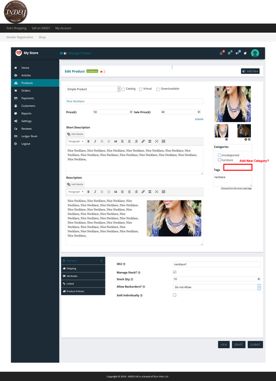This screenshot has width=276, height=381.
Task: Align left in Short Description toolbar
Action: [x=122, y=142]
